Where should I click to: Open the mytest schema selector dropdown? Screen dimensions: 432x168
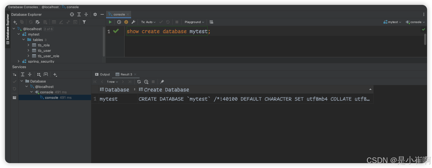[x=392, y=22]
